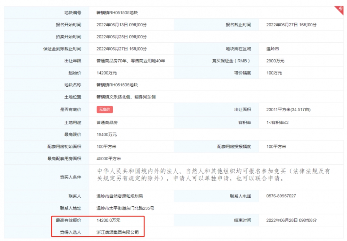The height and width of the screenshot is (241, 347).
Task: Click the 容积率 label
Action: pyautogui.click(x=245, y=122)
